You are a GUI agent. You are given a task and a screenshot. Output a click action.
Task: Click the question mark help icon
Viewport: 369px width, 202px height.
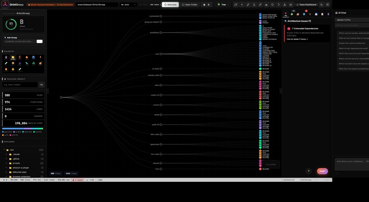(309, 171)
